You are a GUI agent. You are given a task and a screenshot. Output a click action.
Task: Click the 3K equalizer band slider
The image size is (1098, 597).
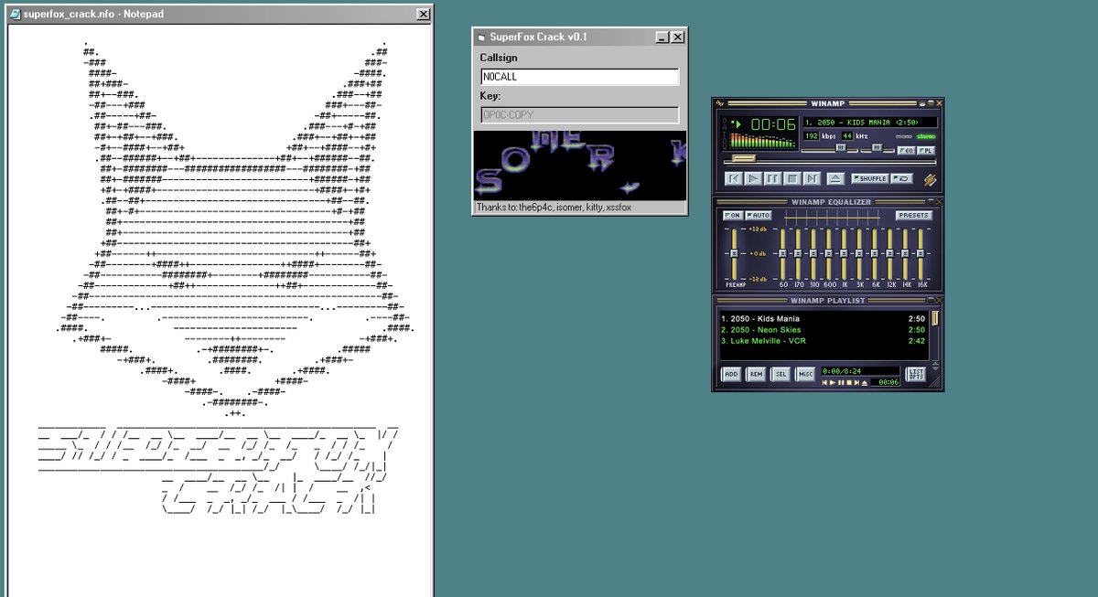859,253
